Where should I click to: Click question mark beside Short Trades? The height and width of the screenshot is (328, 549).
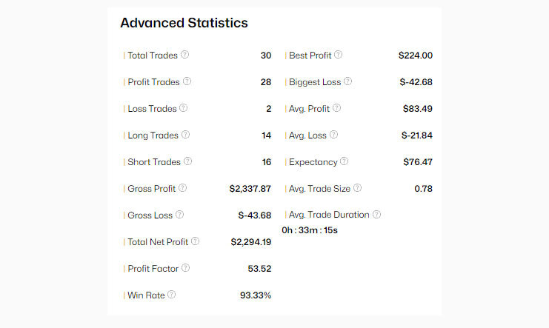coord(187,161)
